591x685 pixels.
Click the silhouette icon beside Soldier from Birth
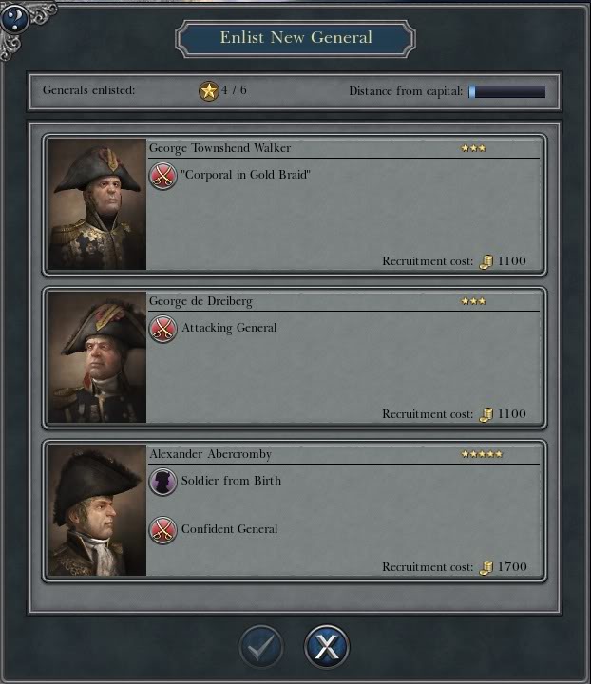[x=162, y=482]
